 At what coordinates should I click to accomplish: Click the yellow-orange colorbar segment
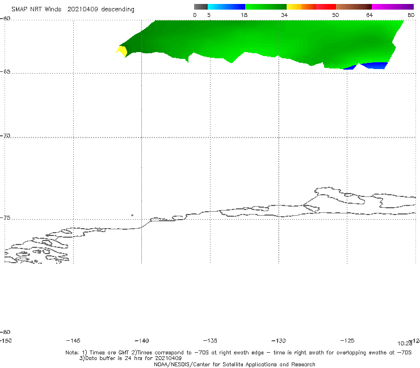[x=301, y=7]
